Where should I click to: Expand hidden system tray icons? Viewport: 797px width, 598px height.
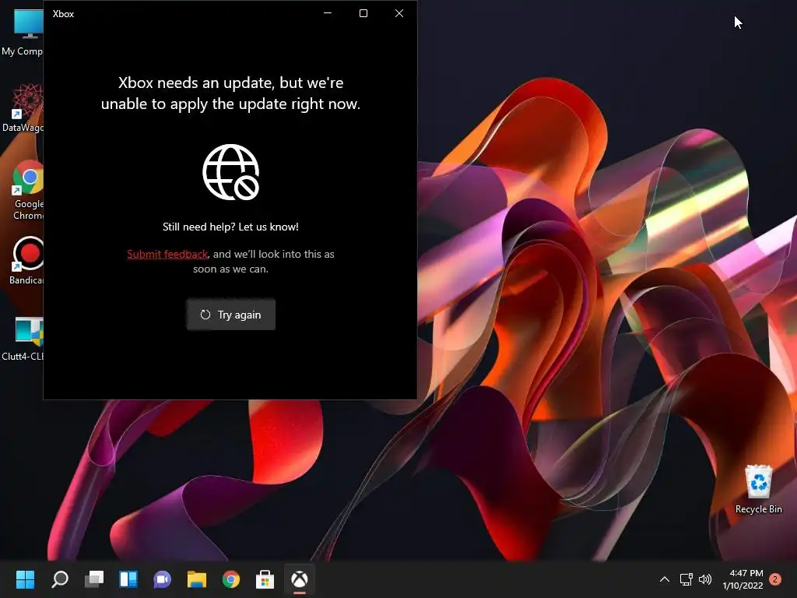pyautogui.click(x=665, y=579)
